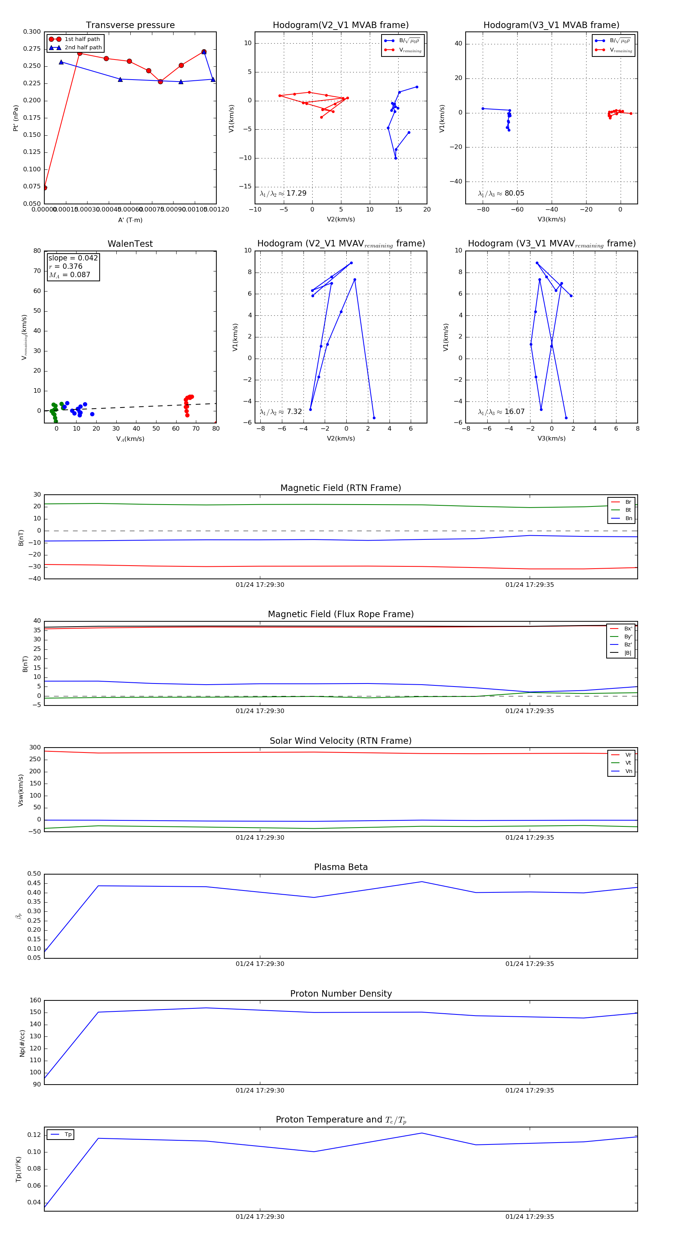Click the 'WalenTest' plot title
This screenshot has height=1251, width=682.
pyautogui.click(x=130, y=244)
